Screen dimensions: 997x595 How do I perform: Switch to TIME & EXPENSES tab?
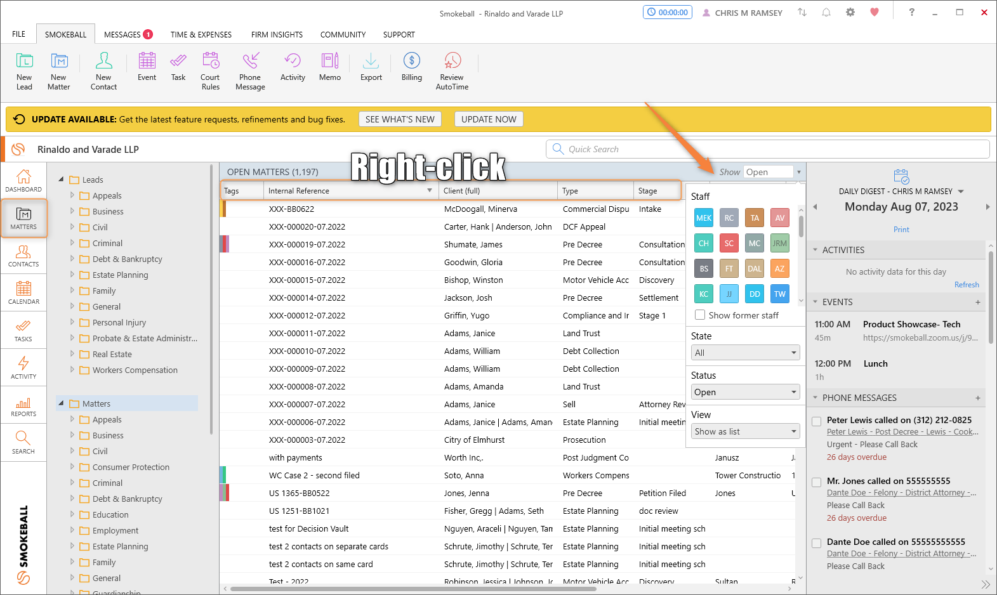pos(201,34)
